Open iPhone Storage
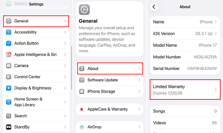The width and height of the screenshot is (223, 133). pos(110,92)
